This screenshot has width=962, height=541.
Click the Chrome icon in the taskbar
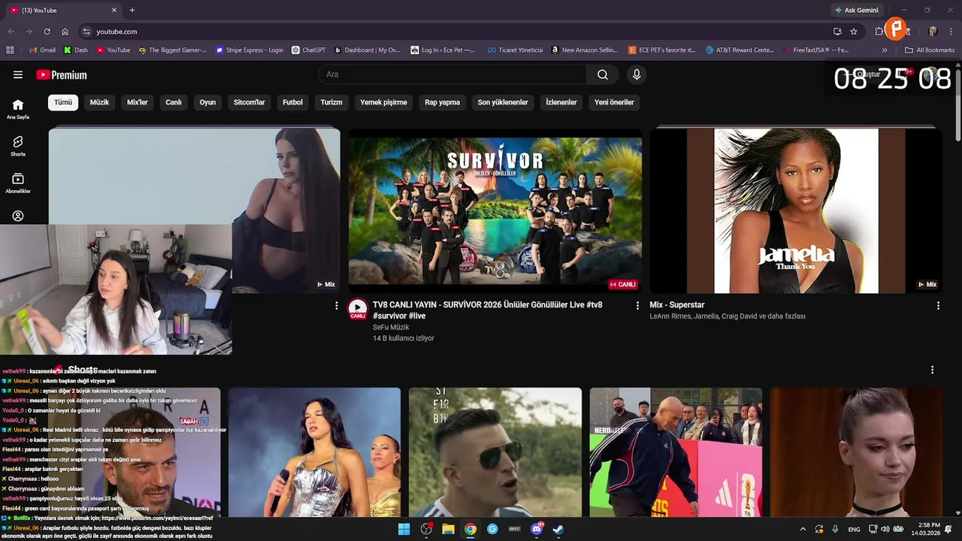point(470,529)
